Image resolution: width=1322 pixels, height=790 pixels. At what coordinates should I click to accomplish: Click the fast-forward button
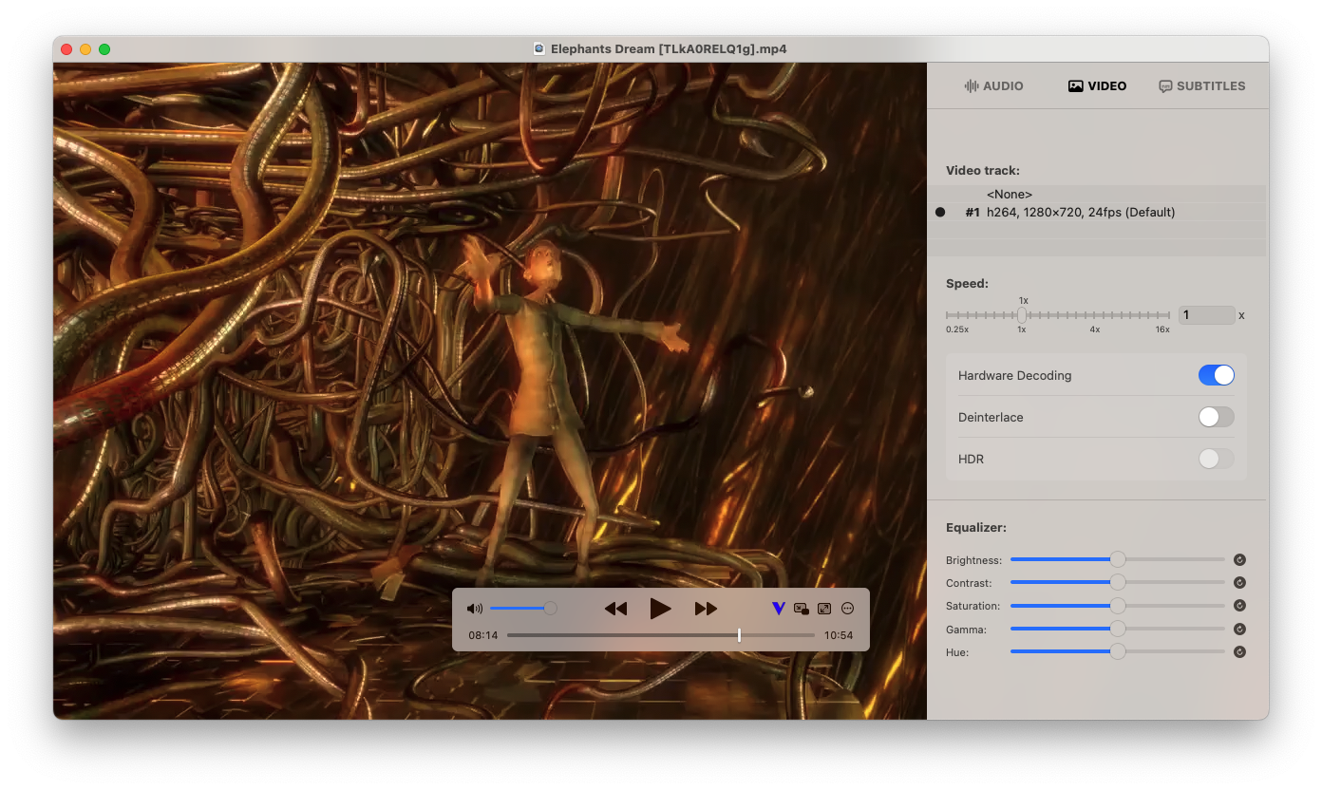(706, 609)
